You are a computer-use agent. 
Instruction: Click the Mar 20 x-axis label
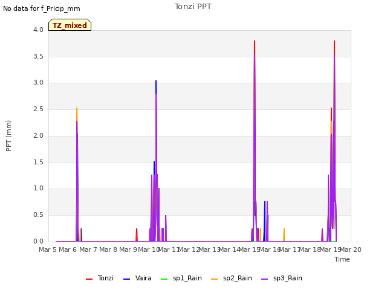point(351,250)
